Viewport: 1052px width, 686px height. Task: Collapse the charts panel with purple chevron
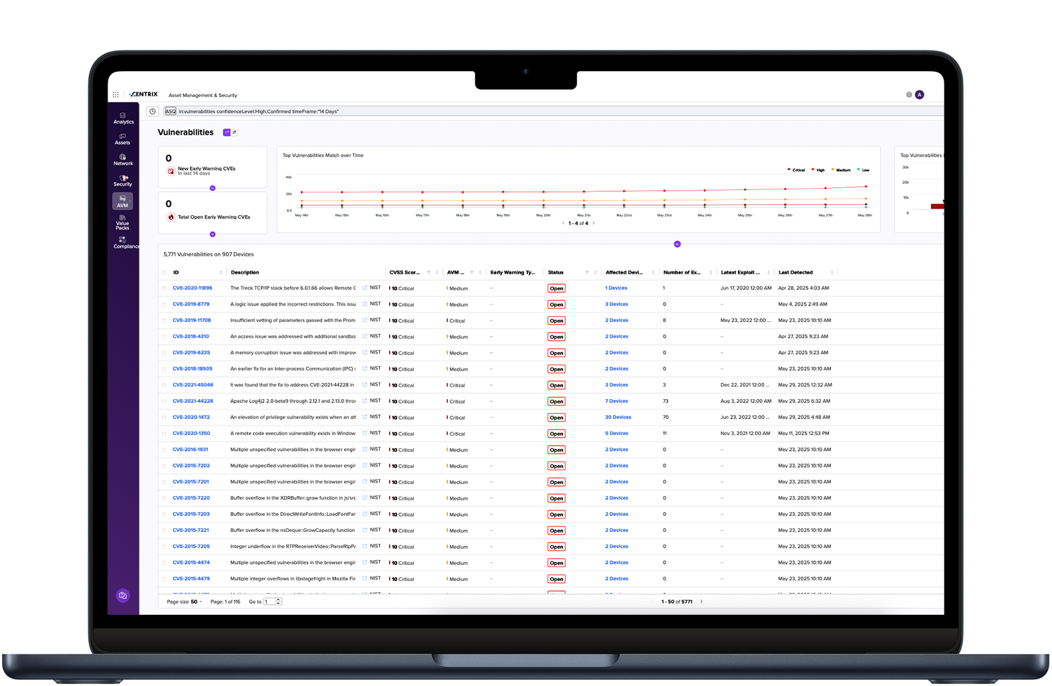pos(677,244)
